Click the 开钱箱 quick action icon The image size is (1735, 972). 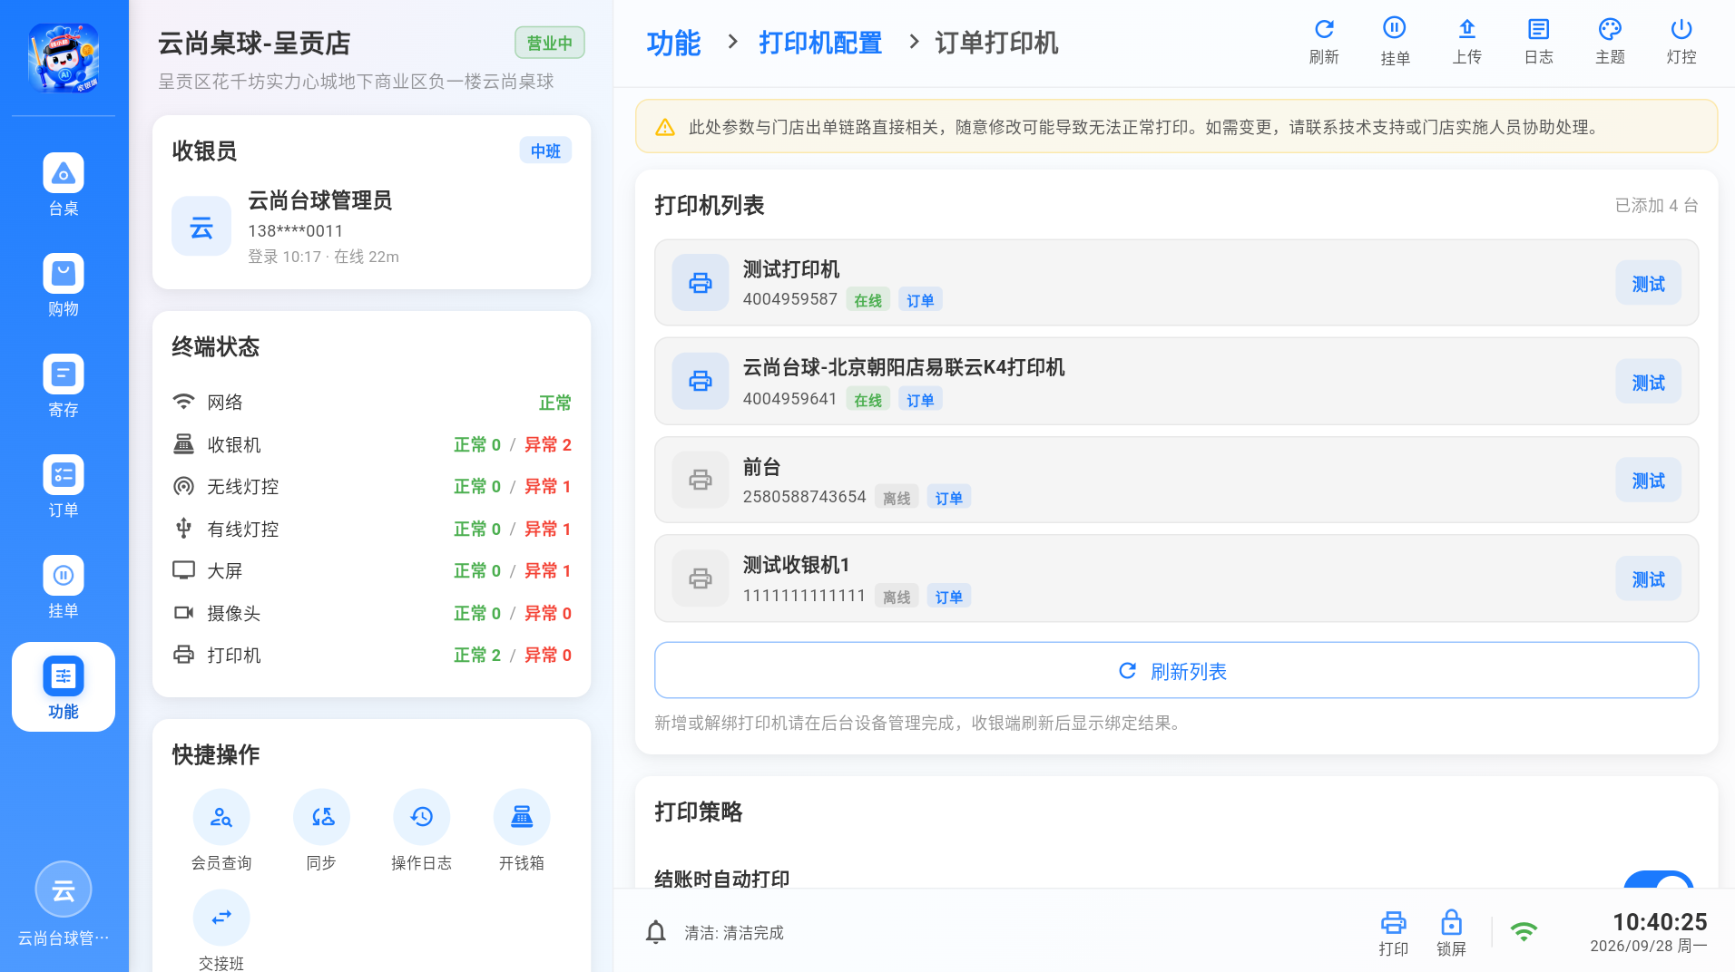(522, 817)
